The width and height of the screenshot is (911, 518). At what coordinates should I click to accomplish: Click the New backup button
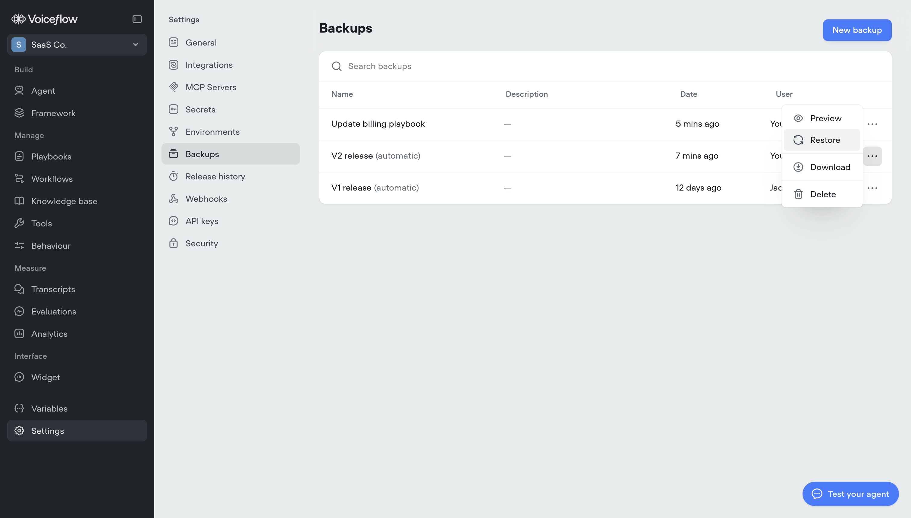pos(857,30)
